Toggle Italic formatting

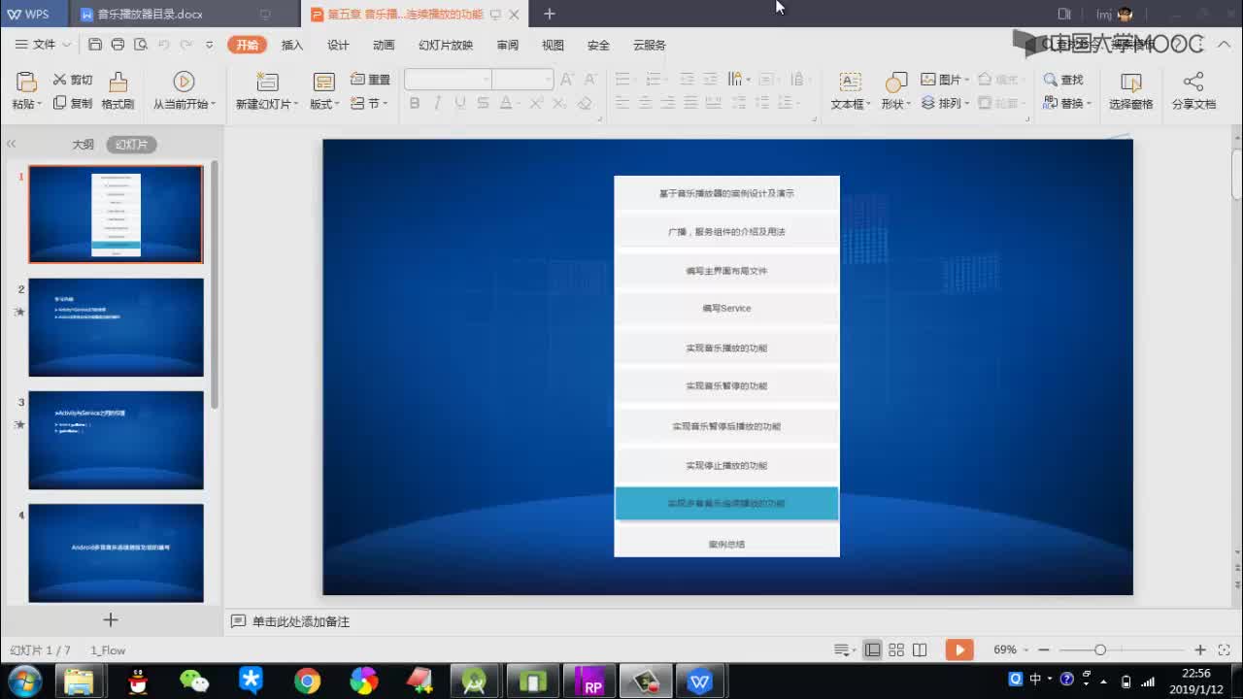[x=437, y=103]
